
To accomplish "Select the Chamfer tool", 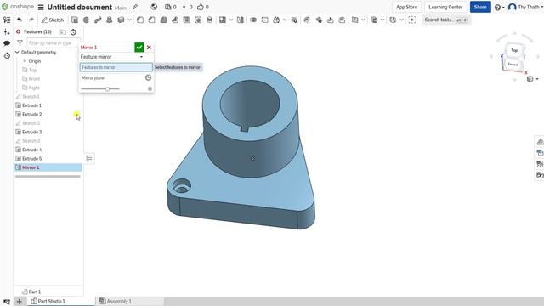I will click(x=151, y=20).
